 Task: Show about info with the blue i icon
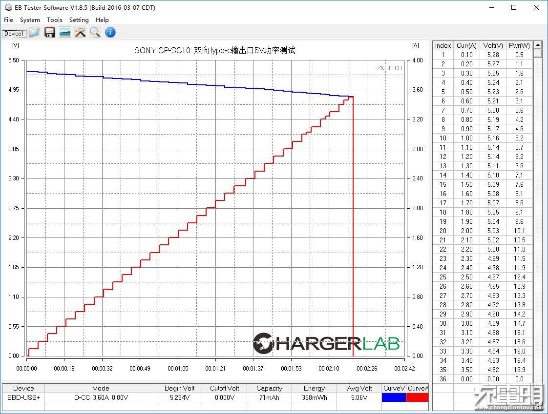click(110, 33)
